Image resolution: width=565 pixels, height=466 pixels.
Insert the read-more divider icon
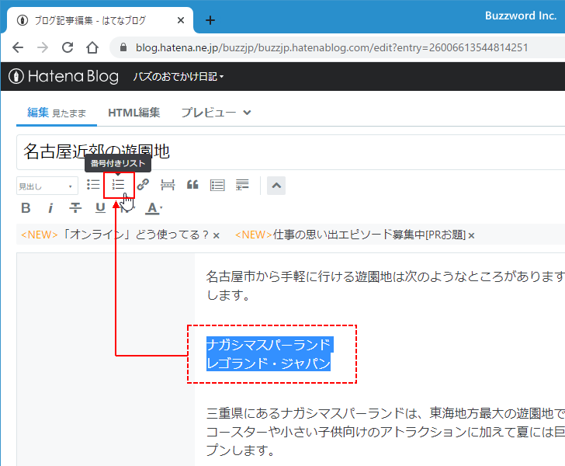coord(168,185)
